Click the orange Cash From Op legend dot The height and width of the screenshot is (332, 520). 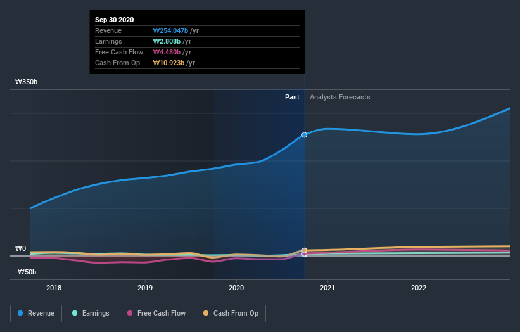(x=206, y=313)
